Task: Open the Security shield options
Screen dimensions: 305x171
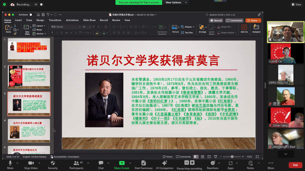Action: click(x=53, y=163)
